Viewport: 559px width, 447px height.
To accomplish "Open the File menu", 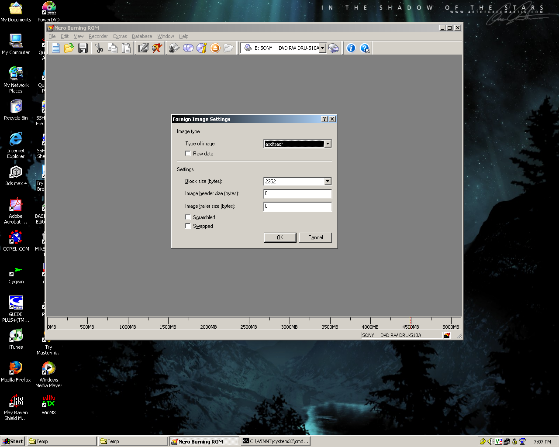I will [x=52, y=36].
